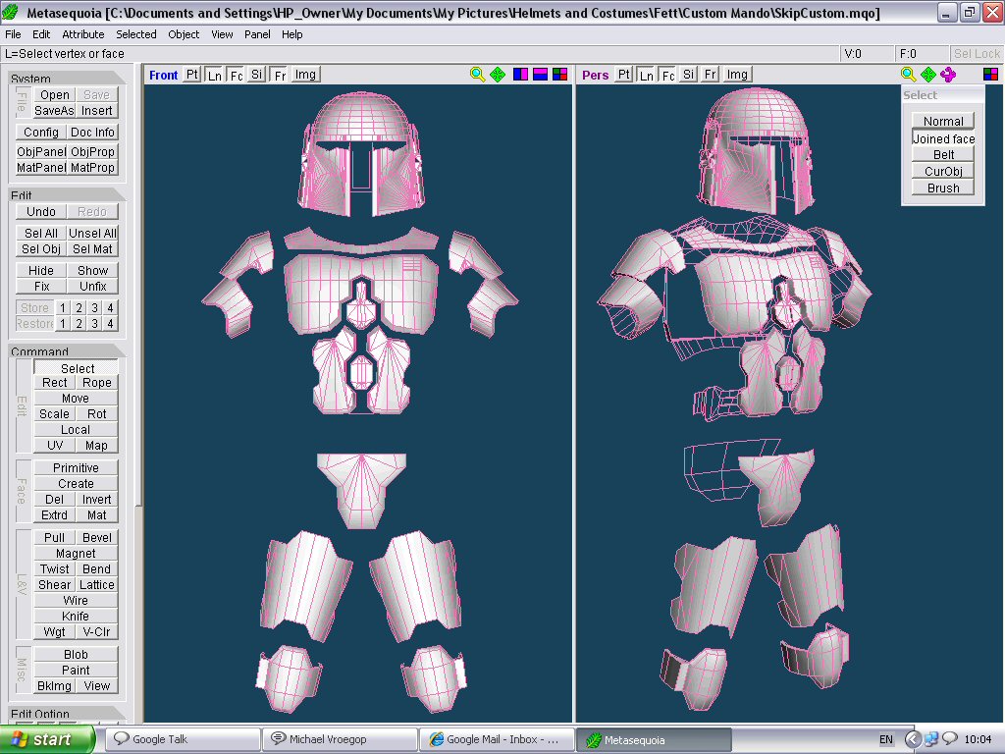Image resolution: width=1005 pixels, height=754 pixels.
Task: Click the green pan icon in Pers view
Action: pyautogui.click(x=928, y=75)
